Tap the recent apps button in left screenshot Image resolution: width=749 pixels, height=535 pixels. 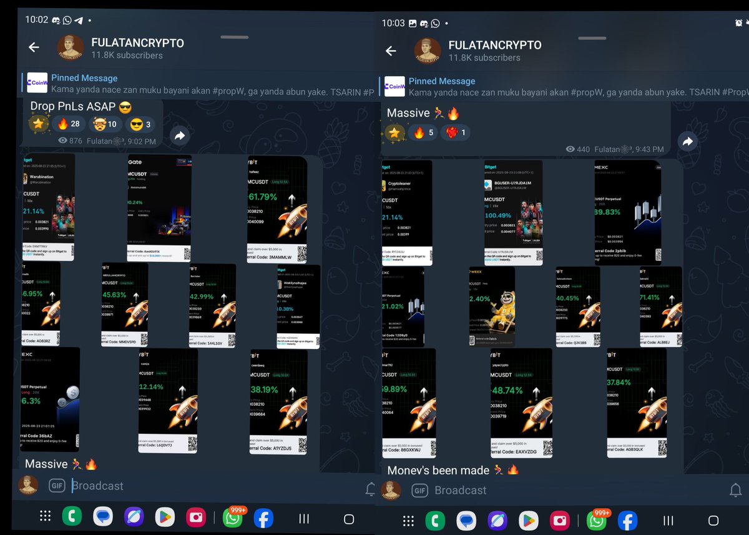click(x=304, y=519)
